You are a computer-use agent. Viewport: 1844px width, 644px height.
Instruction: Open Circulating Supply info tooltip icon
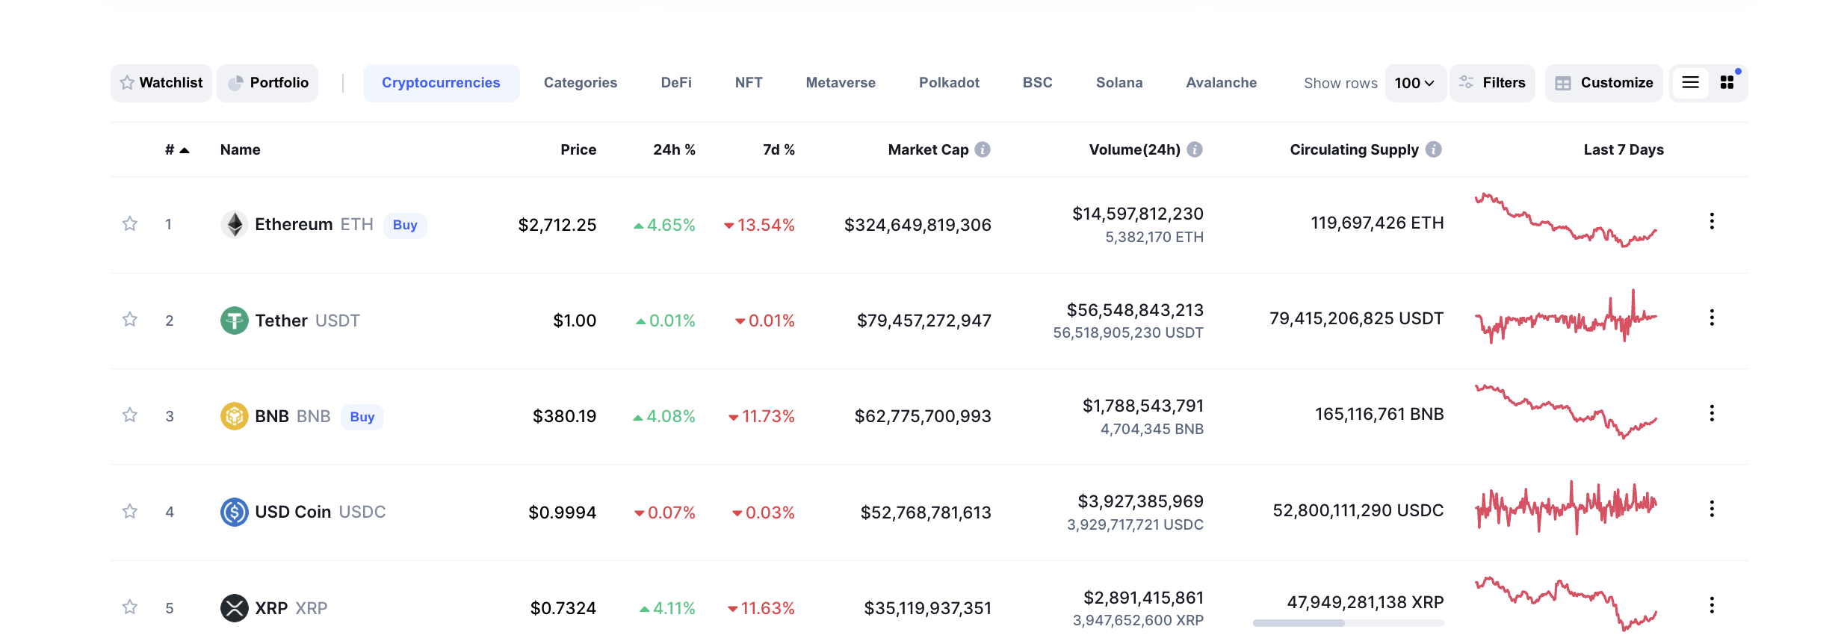1433,149
